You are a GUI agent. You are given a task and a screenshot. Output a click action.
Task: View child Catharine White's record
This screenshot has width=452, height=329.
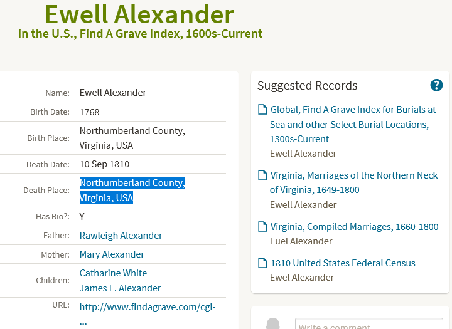113,273
